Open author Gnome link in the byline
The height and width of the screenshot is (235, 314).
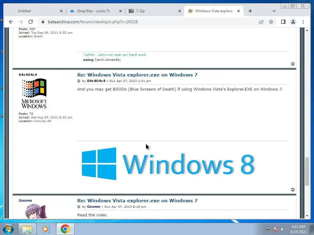94,207
